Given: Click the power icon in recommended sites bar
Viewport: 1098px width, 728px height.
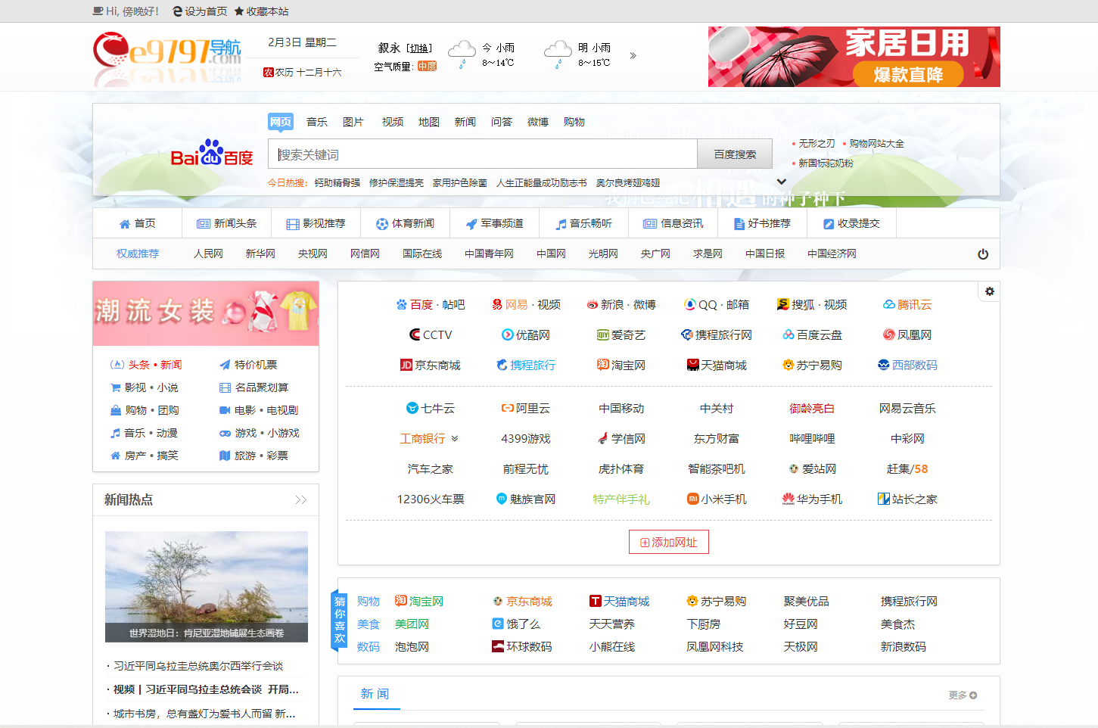Looking at the screenshot, I should point(983,254).
